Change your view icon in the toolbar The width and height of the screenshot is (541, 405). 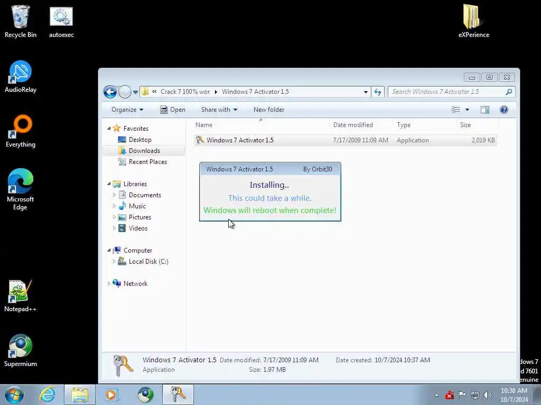coord(456,110)
